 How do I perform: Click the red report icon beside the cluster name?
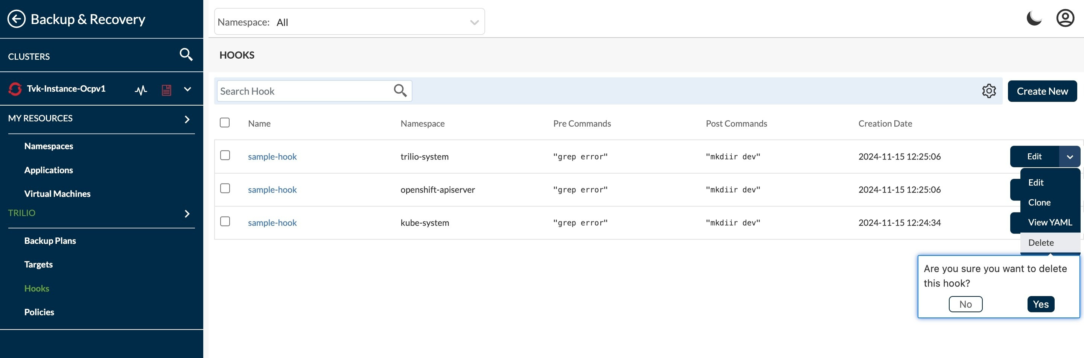point(166,89)
